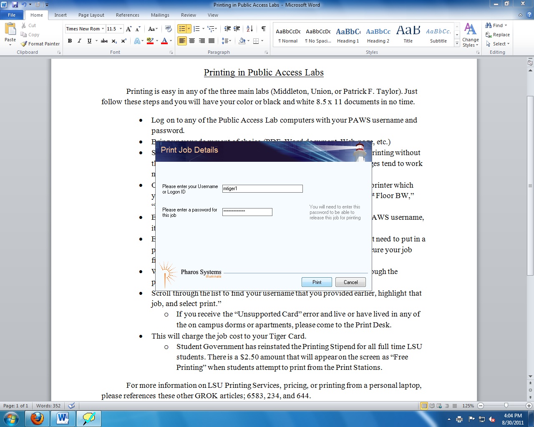The width and height of the screenshot is (534, 427).
Task: Click the Decrease Indent icon
Action: (227, 29)
